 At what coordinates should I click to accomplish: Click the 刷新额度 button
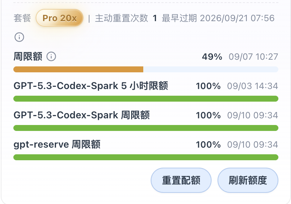248,180
